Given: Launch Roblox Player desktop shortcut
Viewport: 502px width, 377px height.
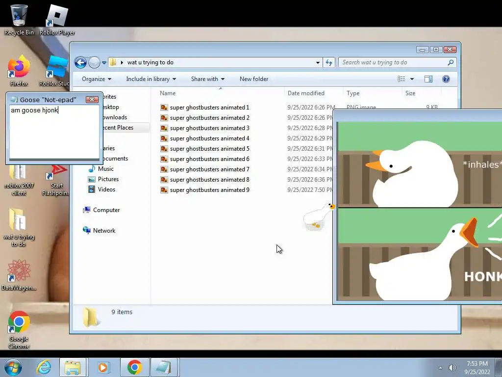Looking at the screenshot, I should [57, 19].
